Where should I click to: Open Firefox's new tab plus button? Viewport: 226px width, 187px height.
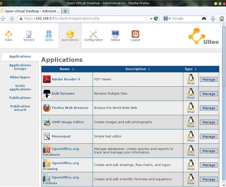tap(65, 11)
